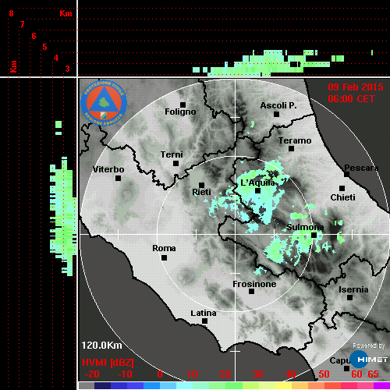Select the Frosinone city marker
Image resolution: width=390 pixels, height=390 pixels.
pos(251,292)
